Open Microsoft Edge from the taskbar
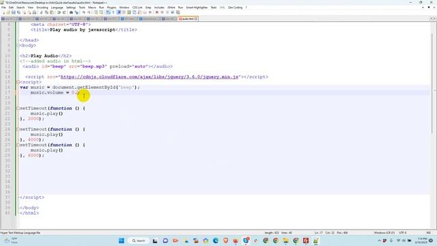This screenshot has width=437, height=246. (x=216, y=241)
